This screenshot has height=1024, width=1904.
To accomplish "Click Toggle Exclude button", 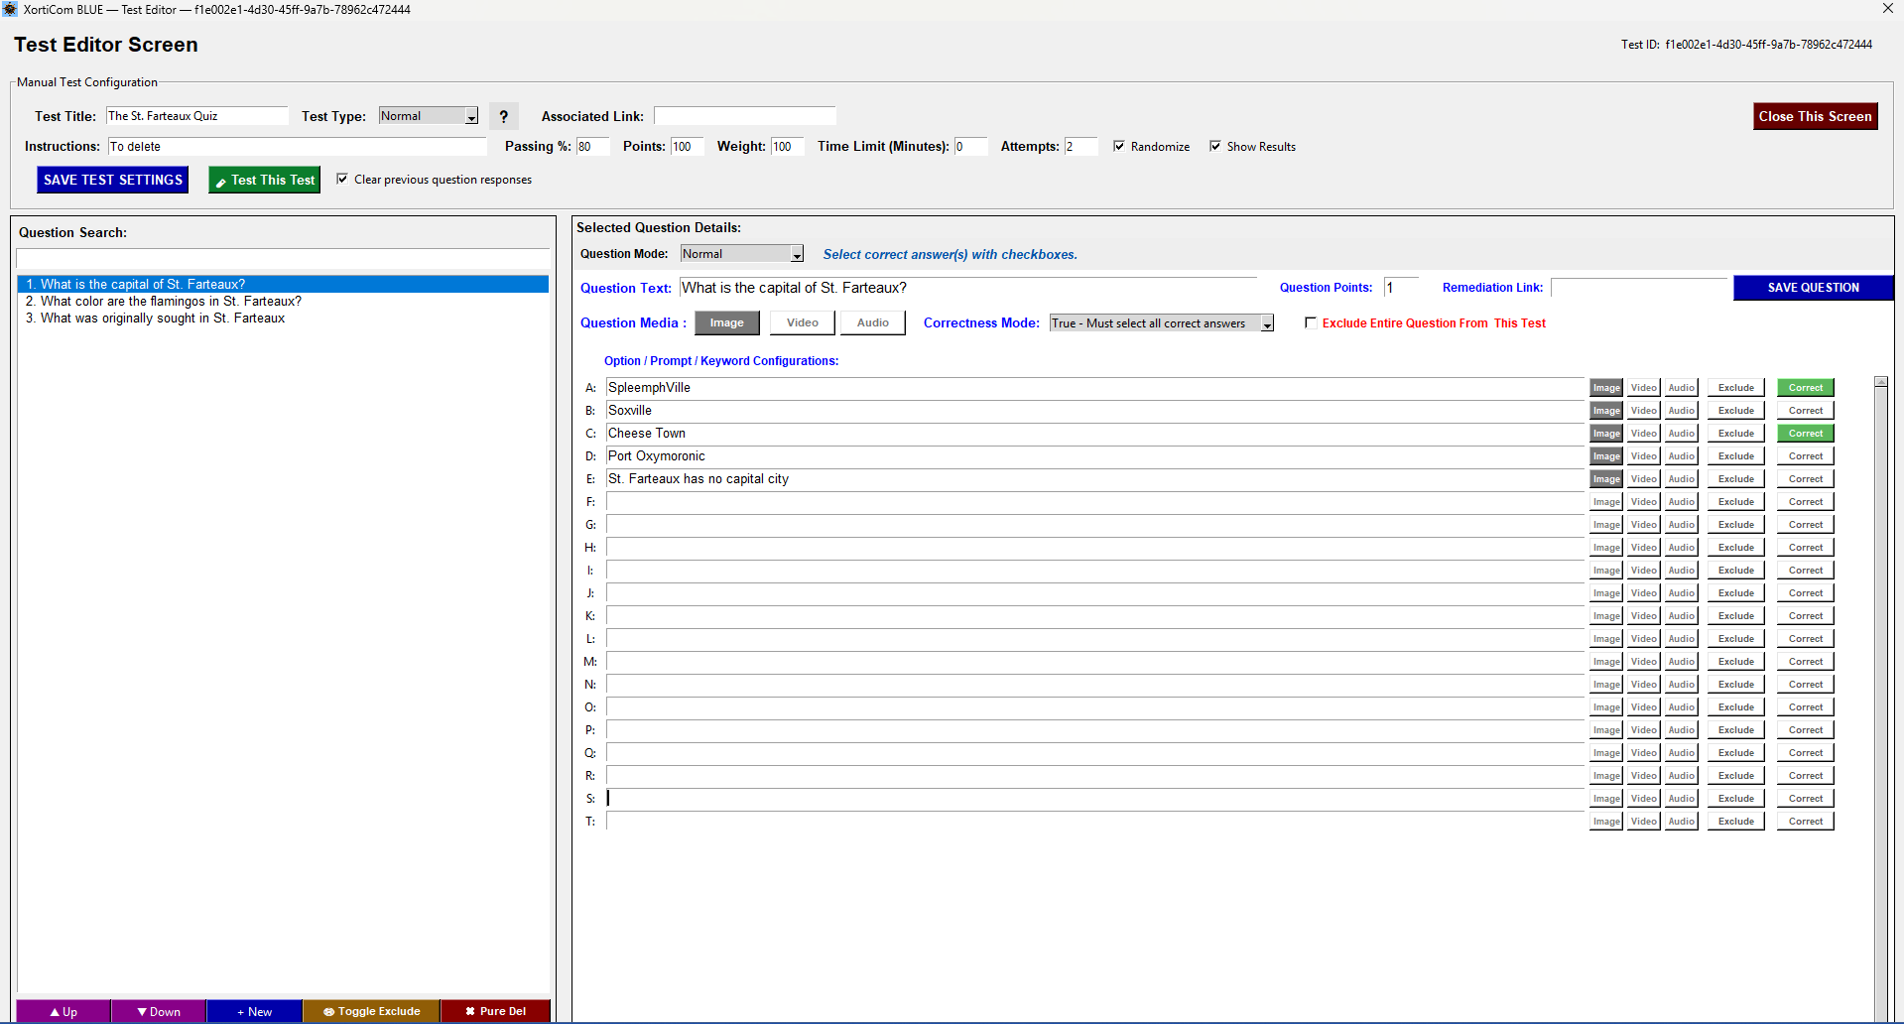I will coord(372,1011).
